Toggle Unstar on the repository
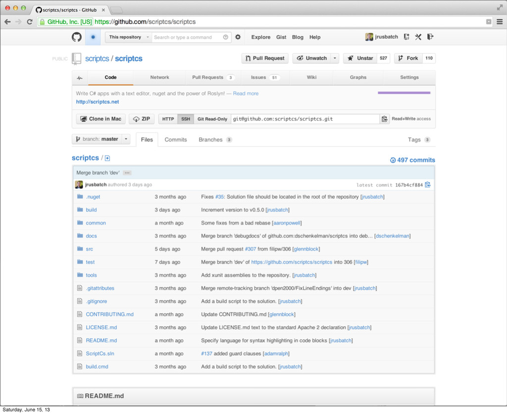 click(x=360, y=59)
